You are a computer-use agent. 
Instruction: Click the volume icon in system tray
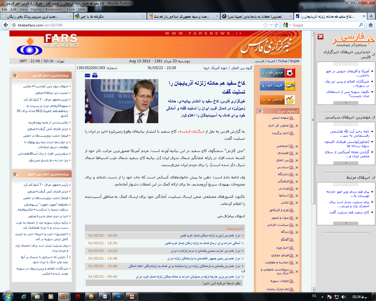pos(343,297)
